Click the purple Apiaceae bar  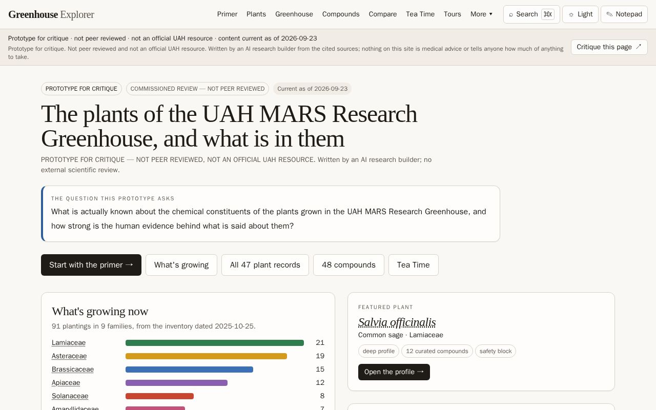(x=176, y=383)
